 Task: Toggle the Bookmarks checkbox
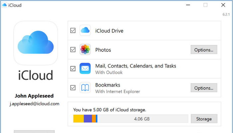point(73,88)
